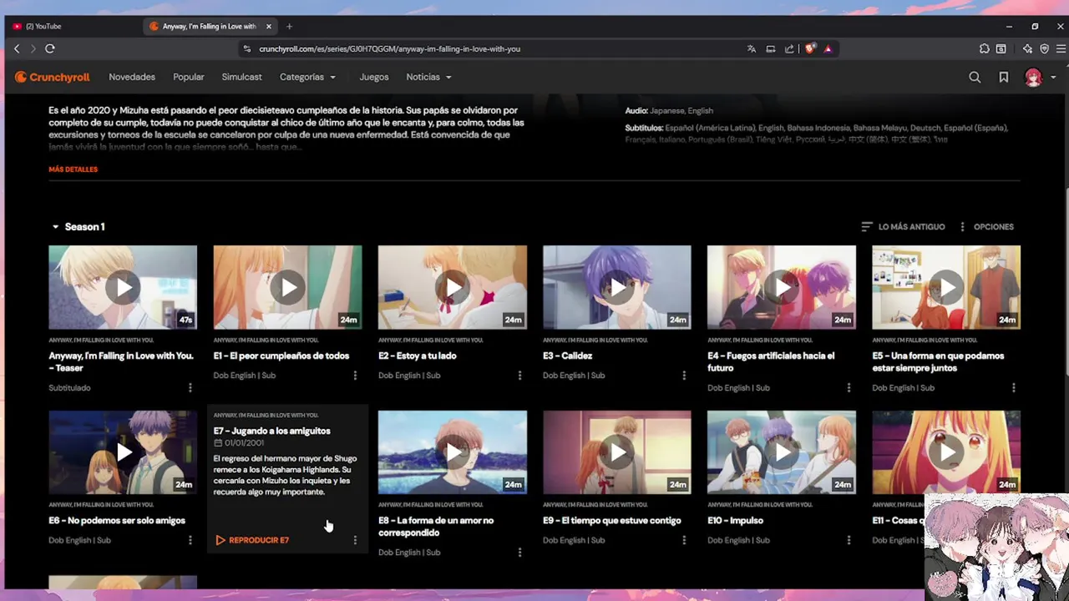Open E9 - El tiempo que estuve contigo title

(x=612, y=520)
